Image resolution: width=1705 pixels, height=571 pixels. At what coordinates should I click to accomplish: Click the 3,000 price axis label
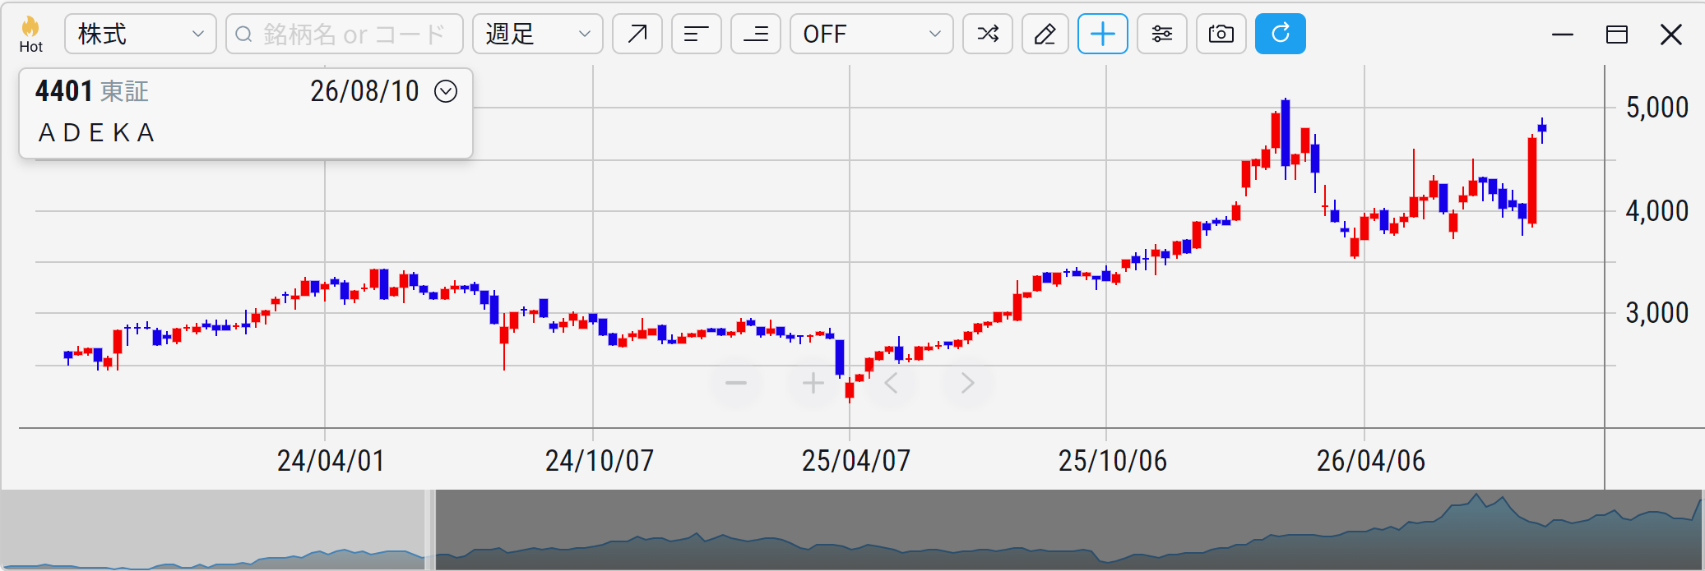tap(1657, 313)
